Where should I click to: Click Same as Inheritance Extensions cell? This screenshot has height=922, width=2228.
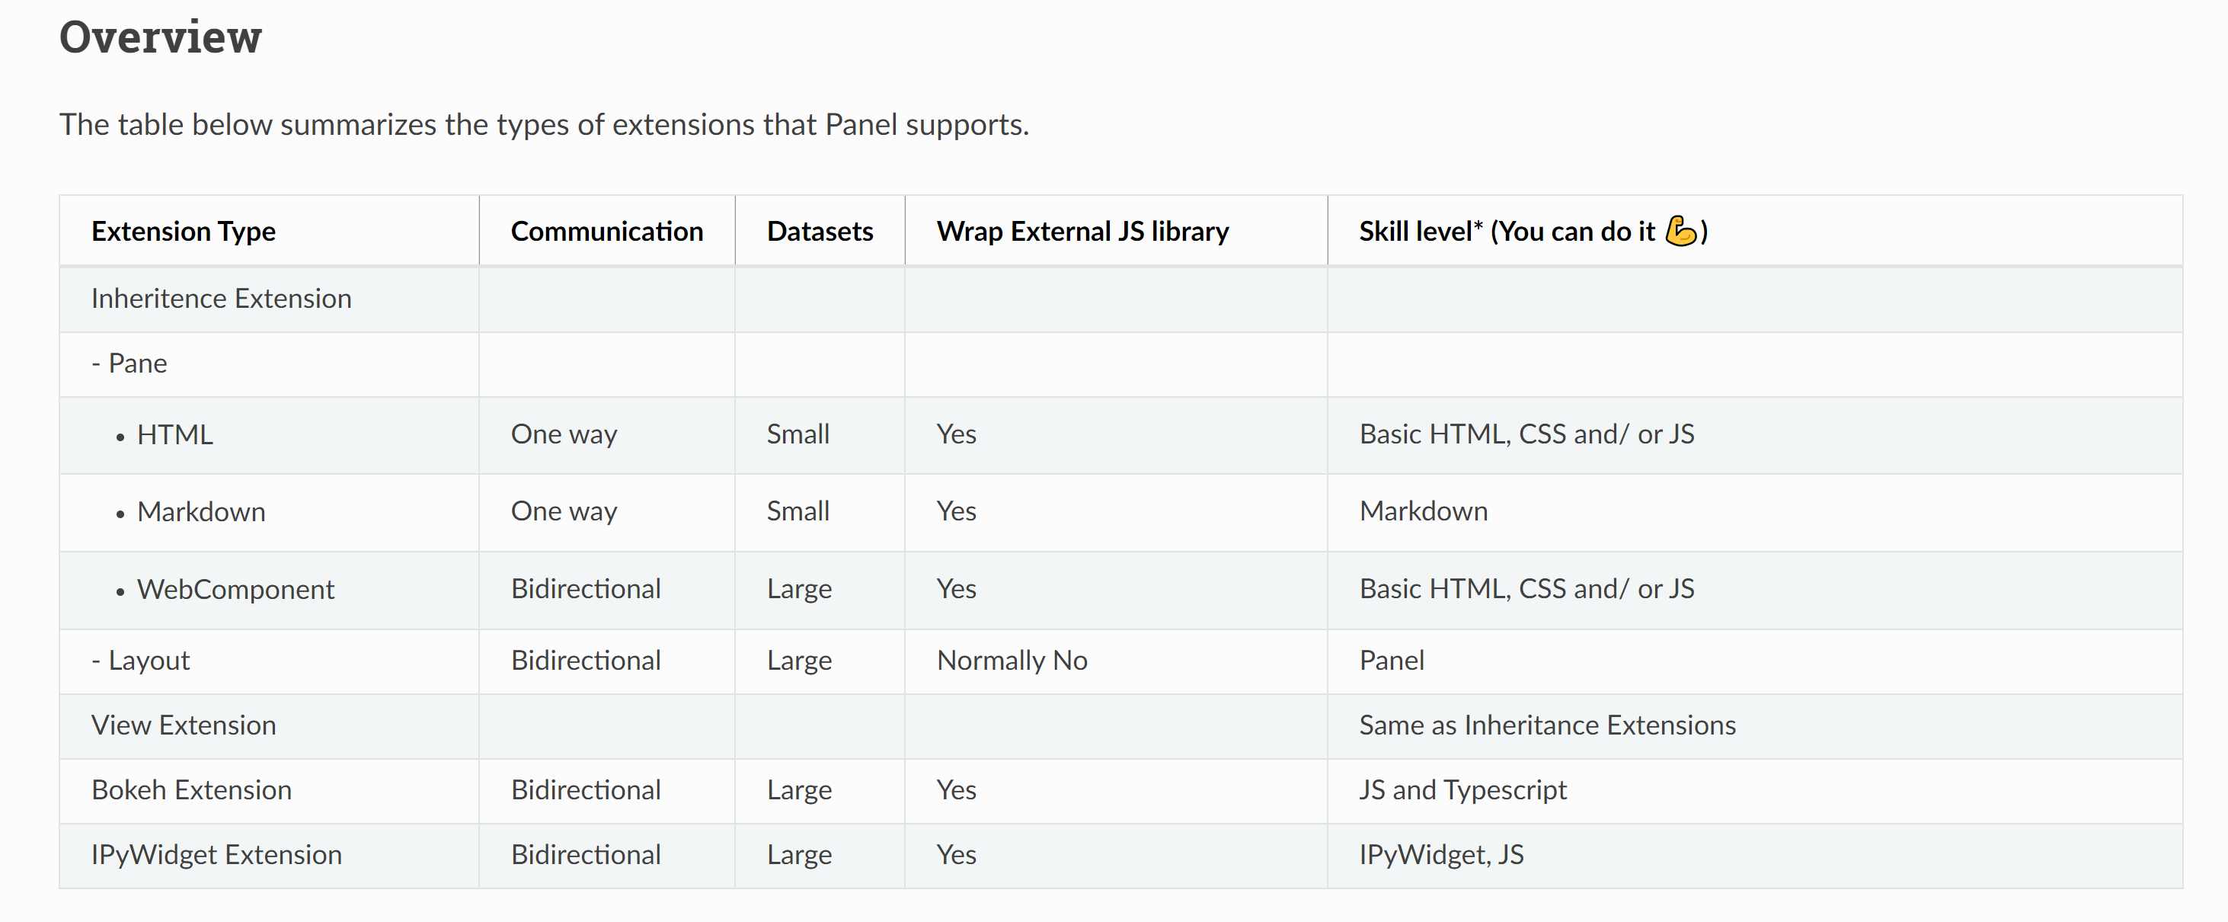point(1546,725)
